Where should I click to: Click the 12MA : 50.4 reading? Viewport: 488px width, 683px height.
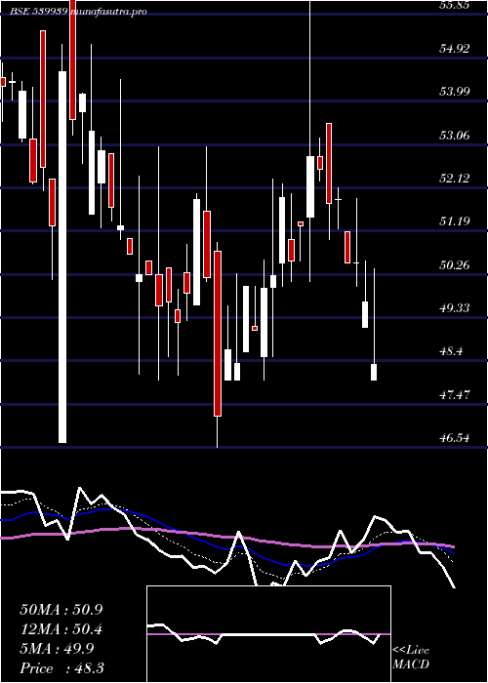tap(61, 629)
